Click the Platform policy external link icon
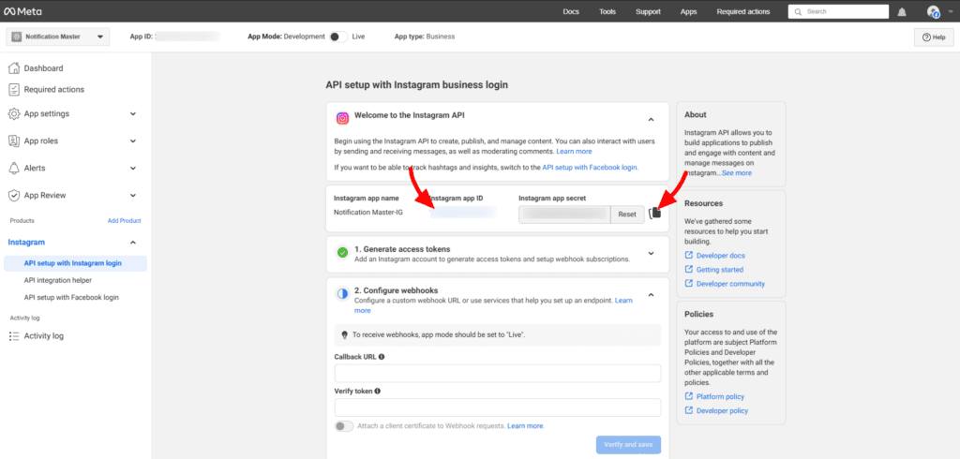Viewport: 960px width, 459px height. (689, 396)
